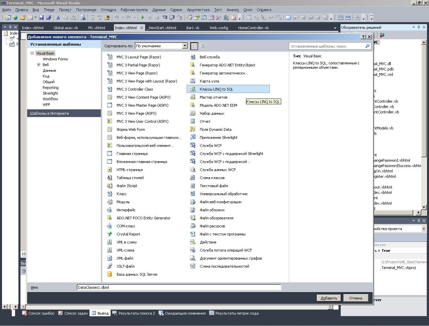
Task: Click the Веб-служба template icon
Action: (192, 57)
